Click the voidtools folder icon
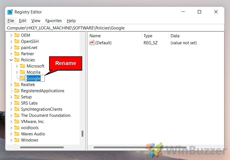 [17, 127]
